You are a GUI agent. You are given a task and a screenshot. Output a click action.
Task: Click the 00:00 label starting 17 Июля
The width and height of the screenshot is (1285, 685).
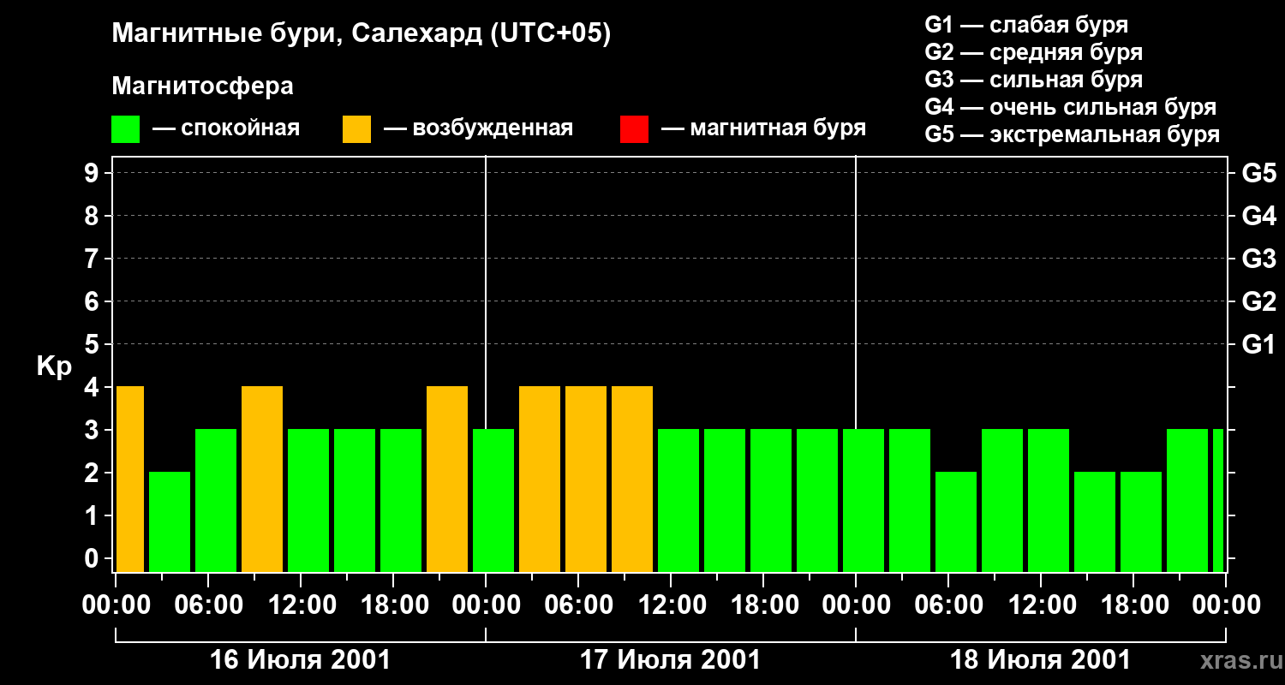[x=486, y=605]
